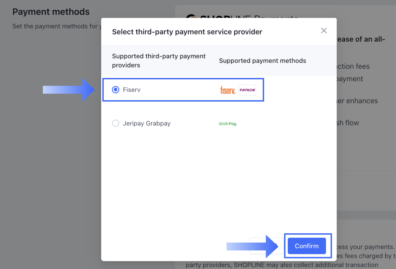
Task: Click the Payment methods page heading
Action: [x=51, y=12]
